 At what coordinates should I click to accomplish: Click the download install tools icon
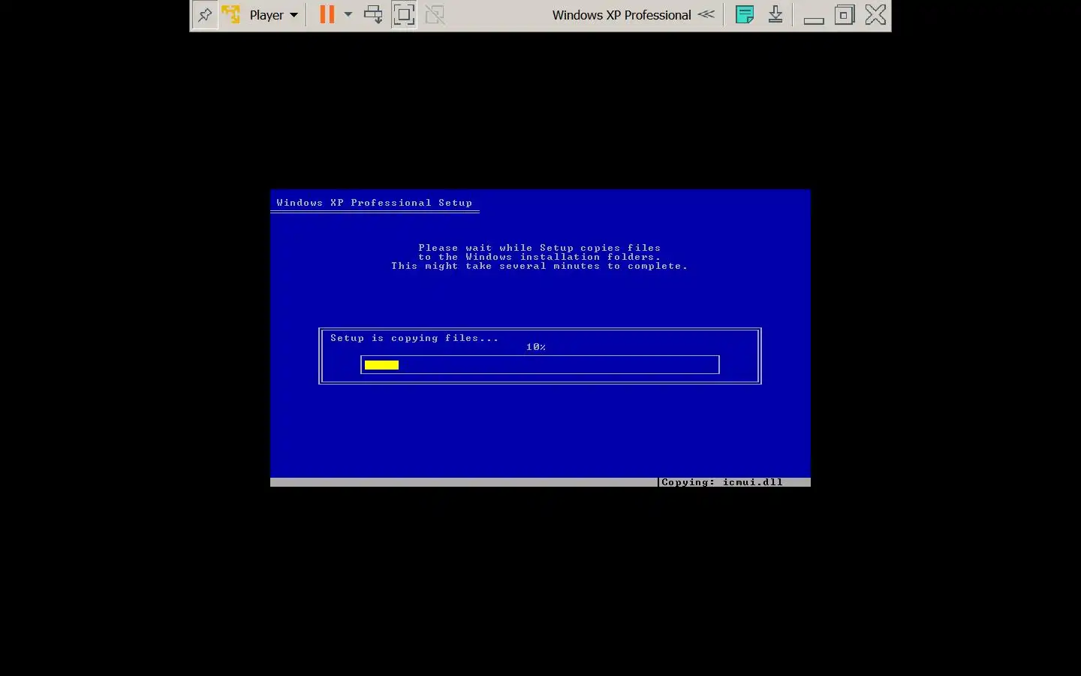776,15
